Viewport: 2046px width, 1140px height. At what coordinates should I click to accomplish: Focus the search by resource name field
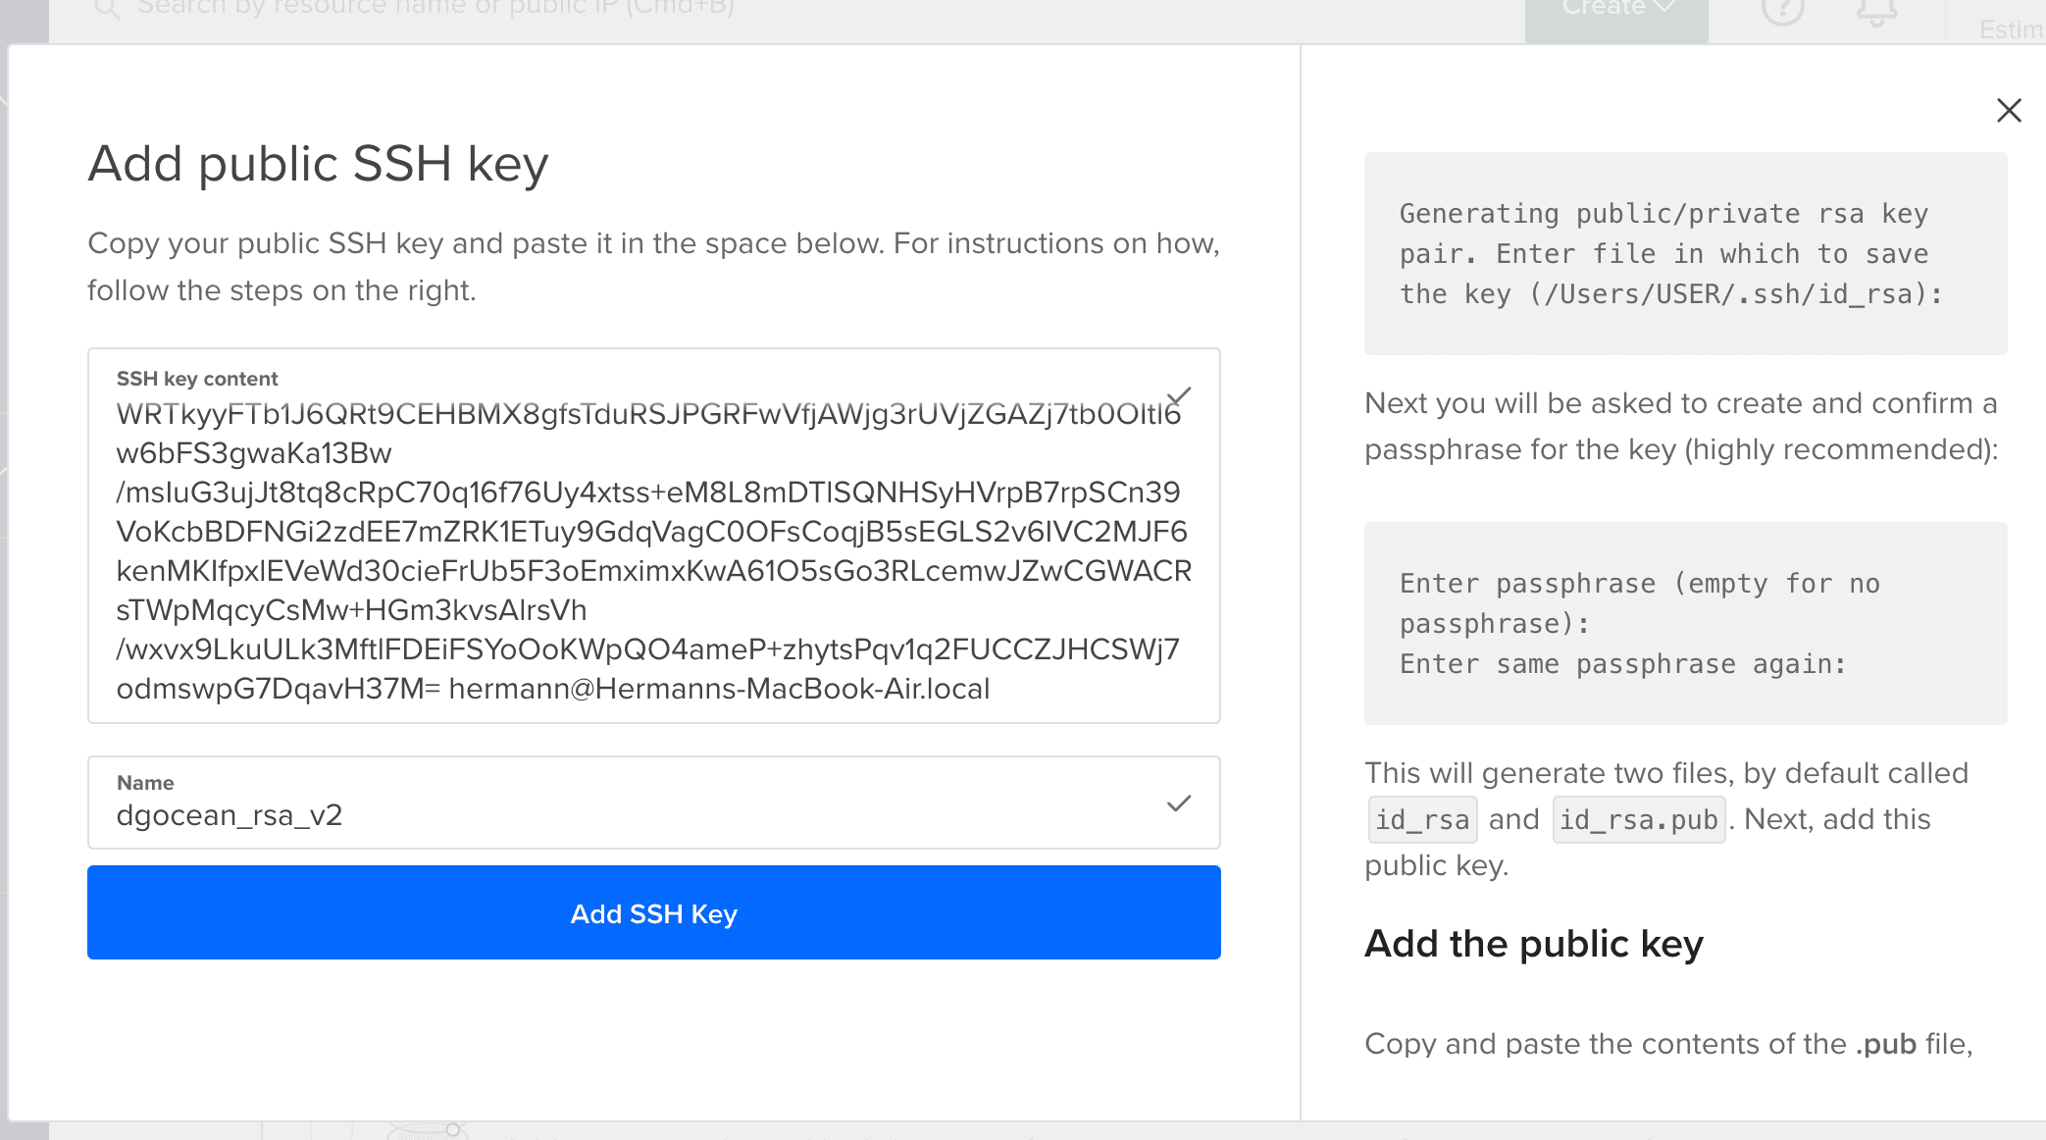(x=436, y=9)
